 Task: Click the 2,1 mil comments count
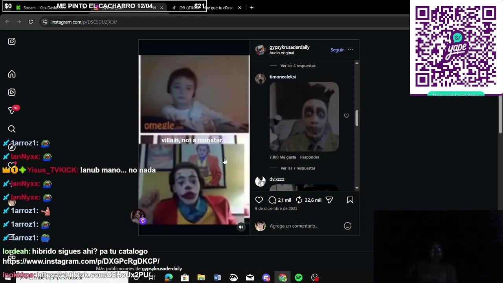285,200
